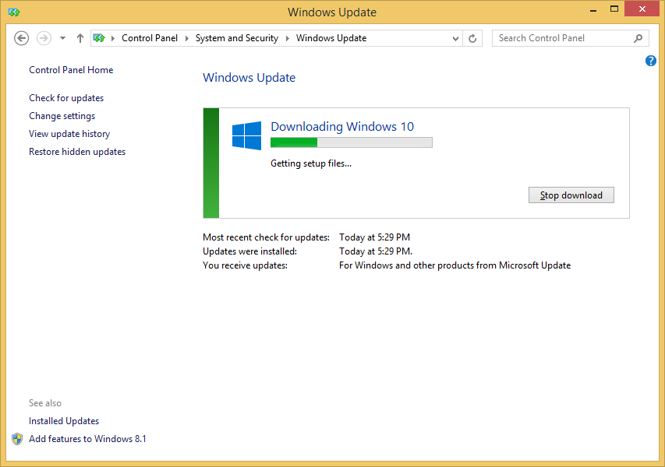665x467 pixels.
Task: Click the Getting setup files status text
Action: tap(311, 163)
